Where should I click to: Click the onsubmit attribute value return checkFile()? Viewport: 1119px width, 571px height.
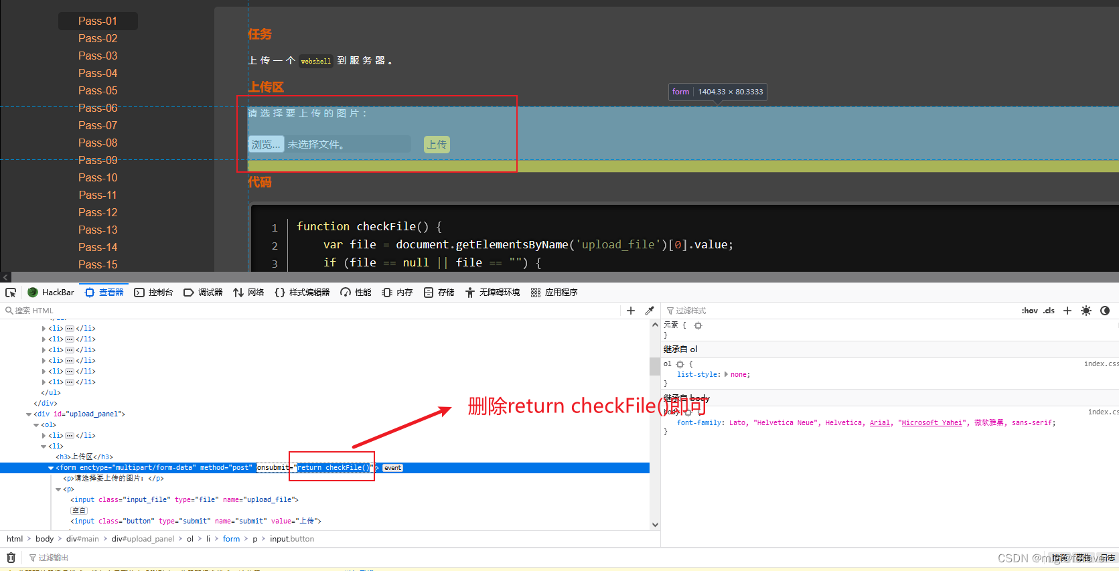pyautogui.click(x=333, y=468)
